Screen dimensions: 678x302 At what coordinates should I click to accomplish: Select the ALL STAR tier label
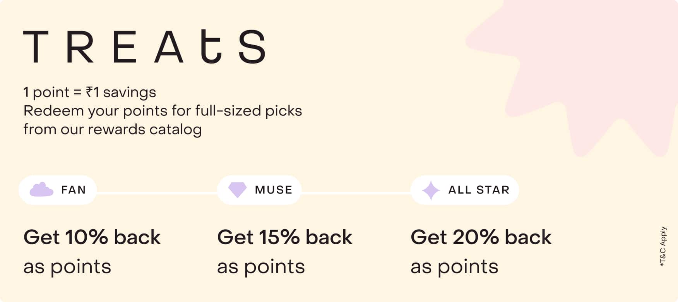[479, 190]
